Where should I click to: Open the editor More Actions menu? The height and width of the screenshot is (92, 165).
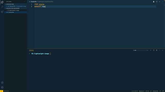163,2
